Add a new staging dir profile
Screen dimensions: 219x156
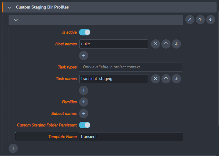coord(13,148)
